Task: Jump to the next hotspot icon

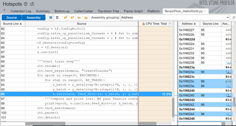Action: click(x=79, y=17)
